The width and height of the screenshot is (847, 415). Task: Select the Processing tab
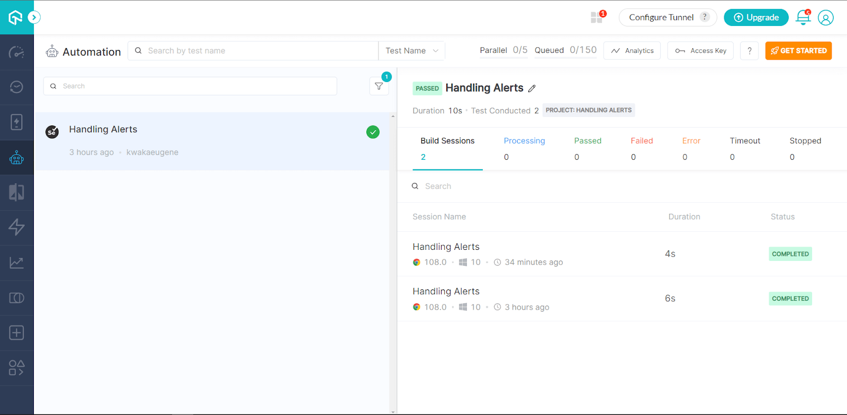[524, 149]
